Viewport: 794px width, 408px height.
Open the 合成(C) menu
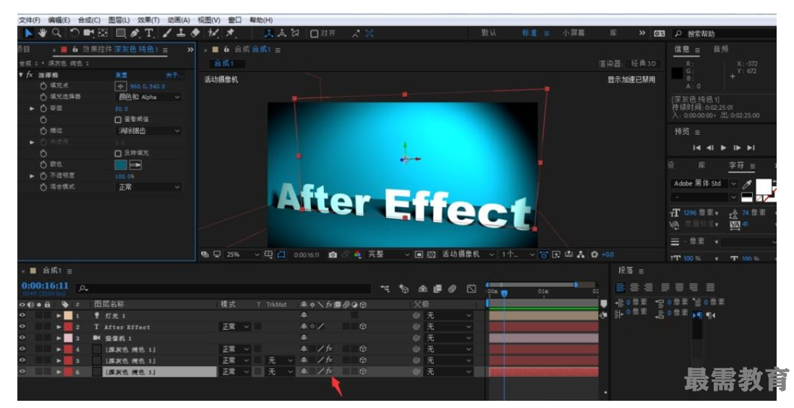(x=89, y=20)
